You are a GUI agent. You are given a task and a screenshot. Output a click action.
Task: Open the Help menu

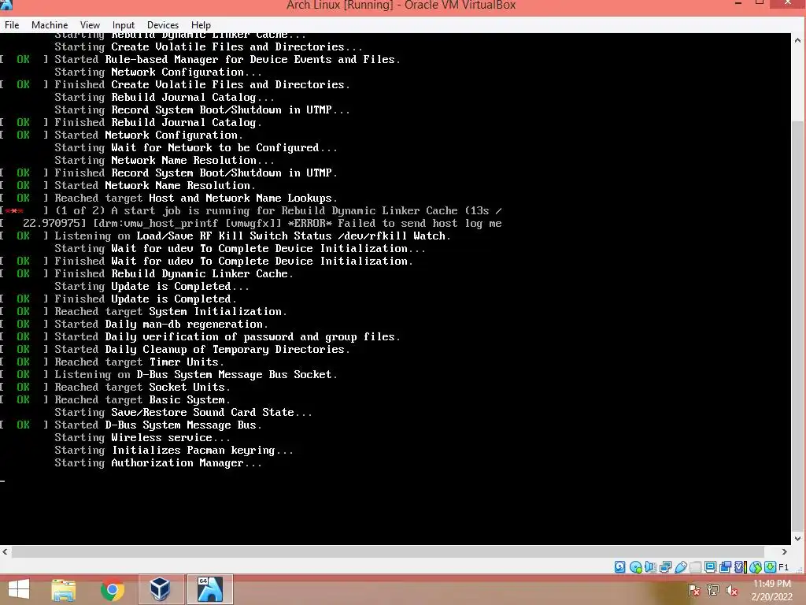(x=201, y=24)
